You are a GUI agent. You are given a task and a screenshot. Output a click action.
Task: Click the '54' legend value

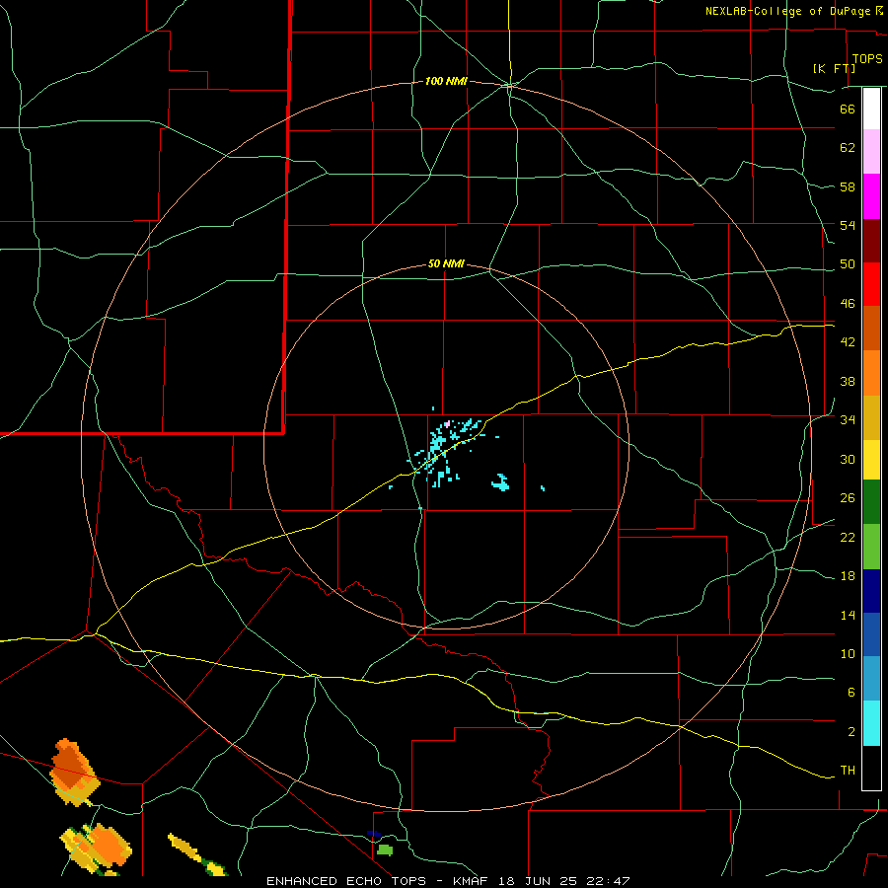pyautogui.click(x=848, y=225)
